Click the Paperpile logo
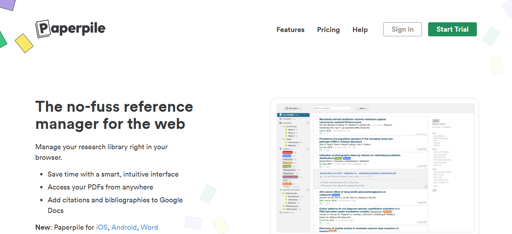The height and width of the screenshot is (234, 512). tap(70, 29)
